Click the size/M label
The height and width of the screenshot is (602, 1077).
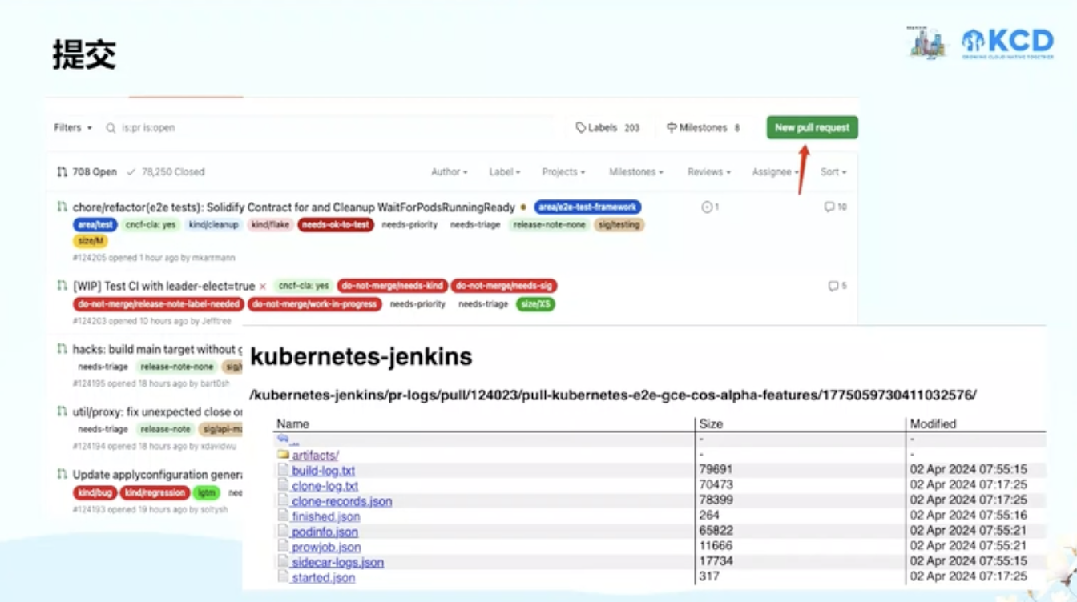(x=91, y=241)
